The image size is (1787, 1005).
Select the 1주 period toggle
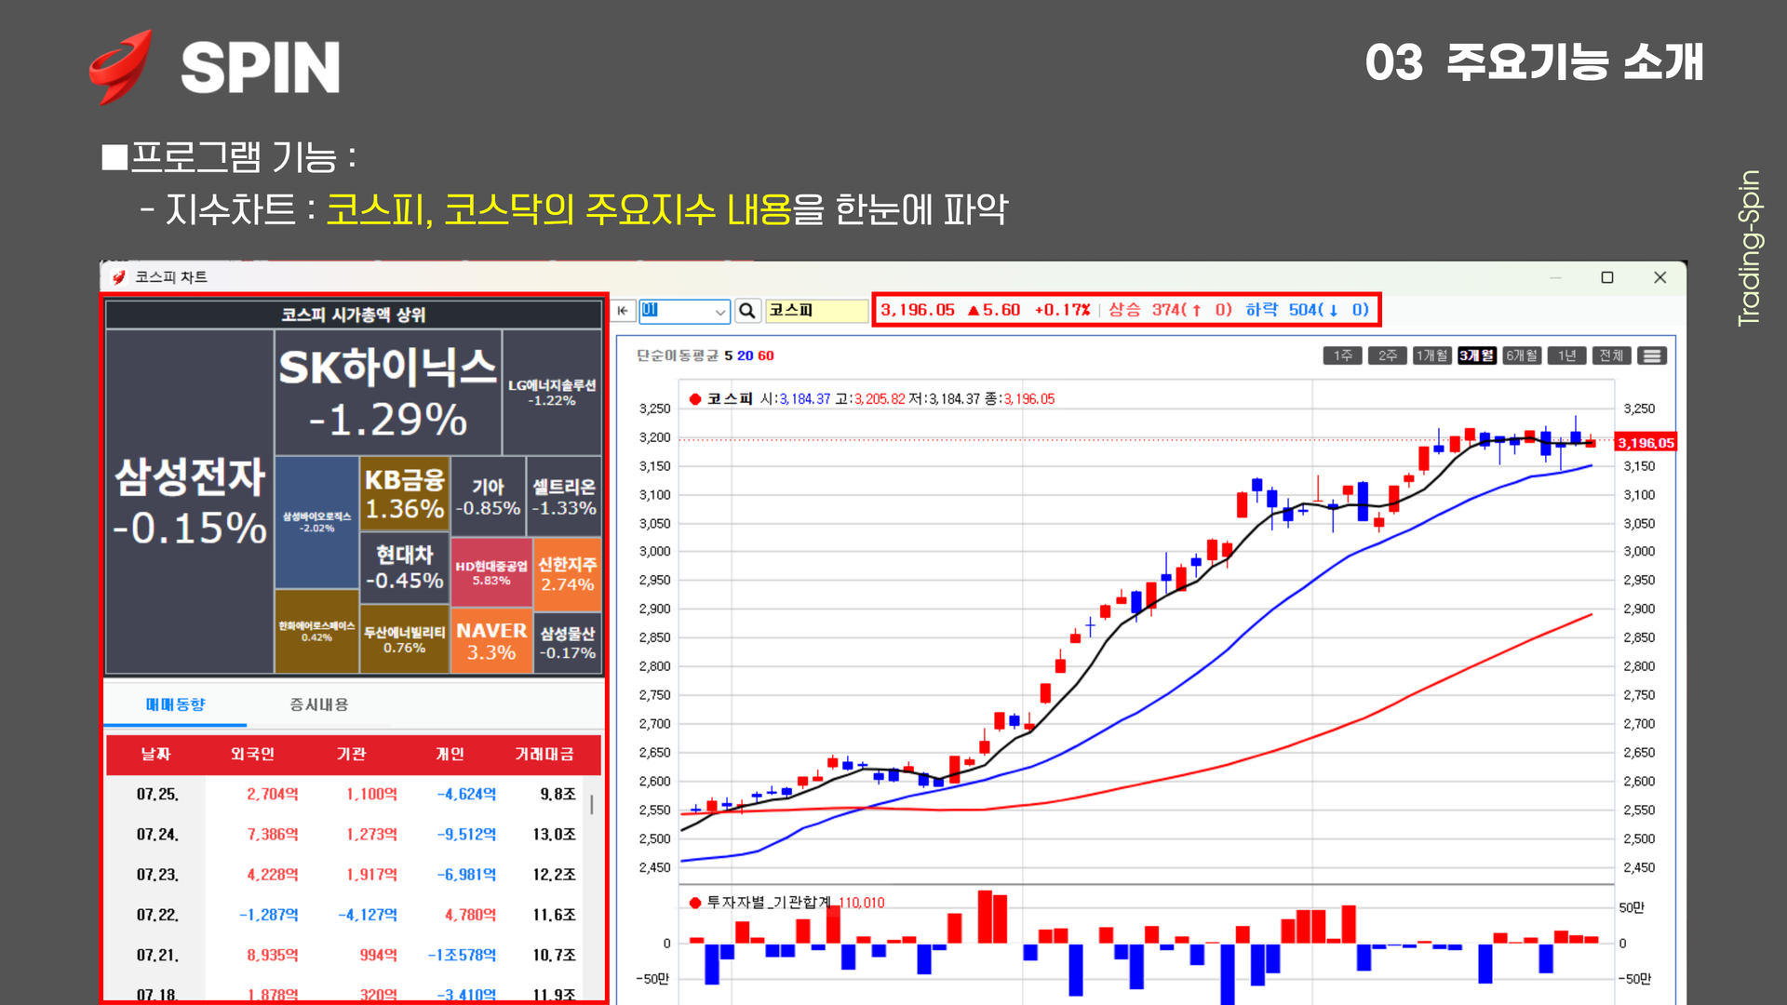[1342, 355]
